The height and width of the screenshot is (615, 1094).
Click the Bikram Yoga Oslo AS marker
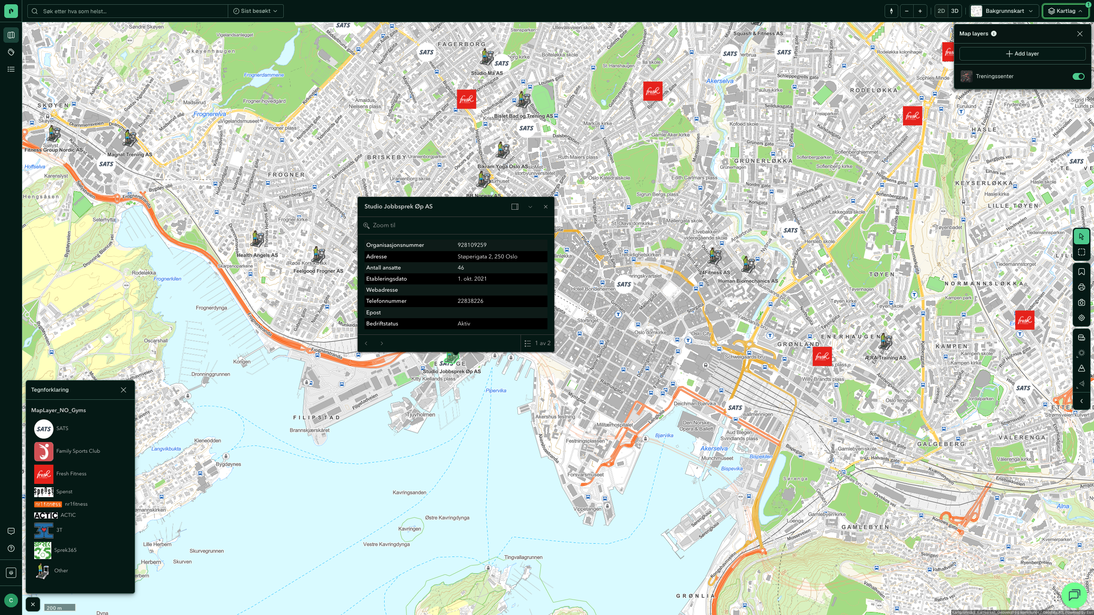(x=503, y=150)
